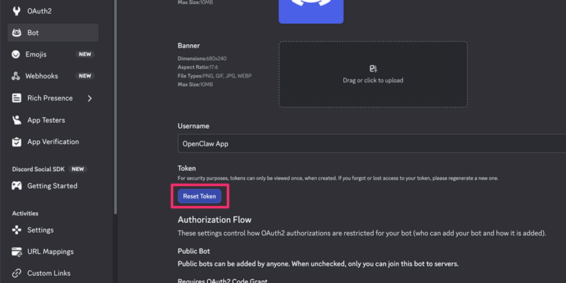Focus the Username field showing OpenClaw App
The height and width of the screenshot is (283, 566).
point(370,144)
